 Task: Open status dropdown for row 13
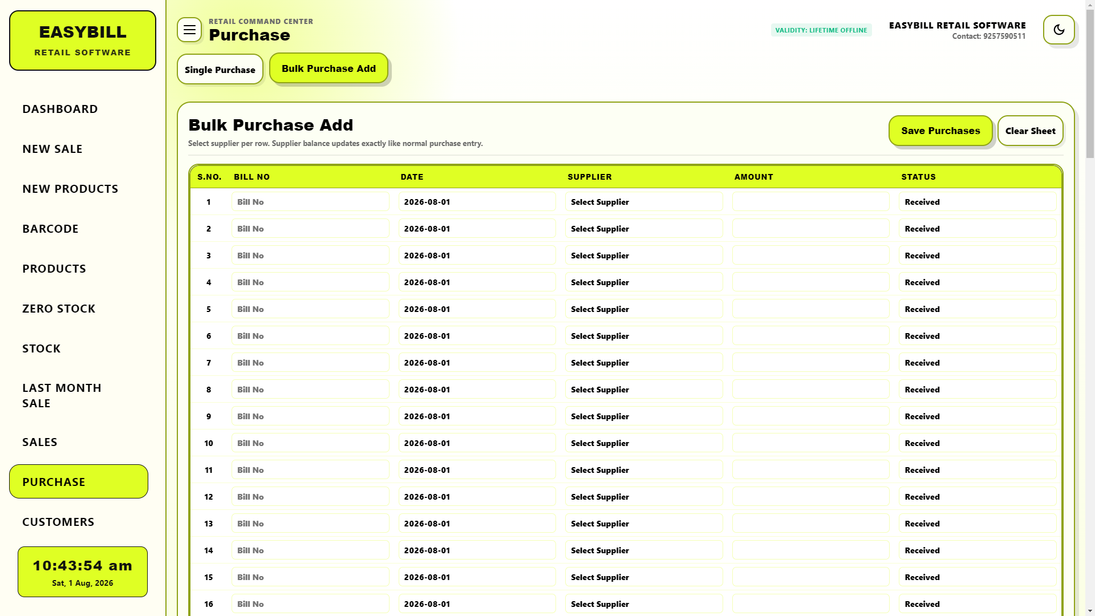pyautogui.click(x=978, y=524)
